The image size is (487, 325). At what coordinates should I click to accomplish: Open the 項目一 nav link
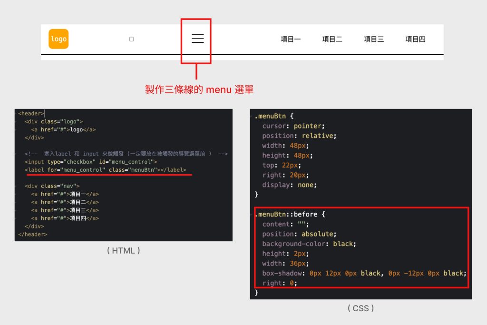[x=290, y=39]
